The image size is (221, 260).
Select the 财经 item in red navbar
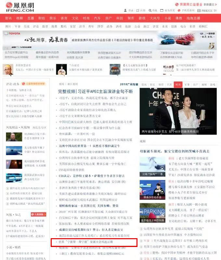pyautogui.click(x=41, y=18)
